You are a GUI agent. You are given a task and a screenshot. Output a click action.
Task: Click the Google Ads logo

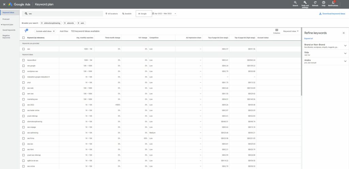tap(19, 4)
